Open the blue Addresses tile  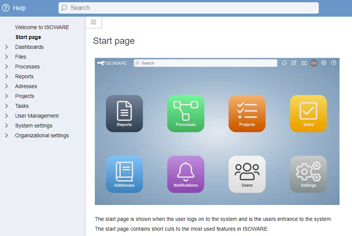(124, 174)
